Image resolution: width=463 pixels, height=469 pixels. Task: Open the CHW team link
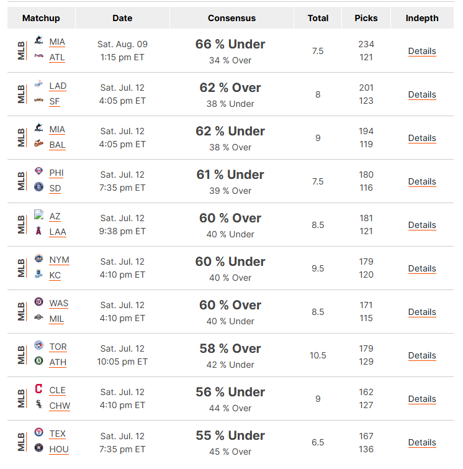(x=60, y=406)
